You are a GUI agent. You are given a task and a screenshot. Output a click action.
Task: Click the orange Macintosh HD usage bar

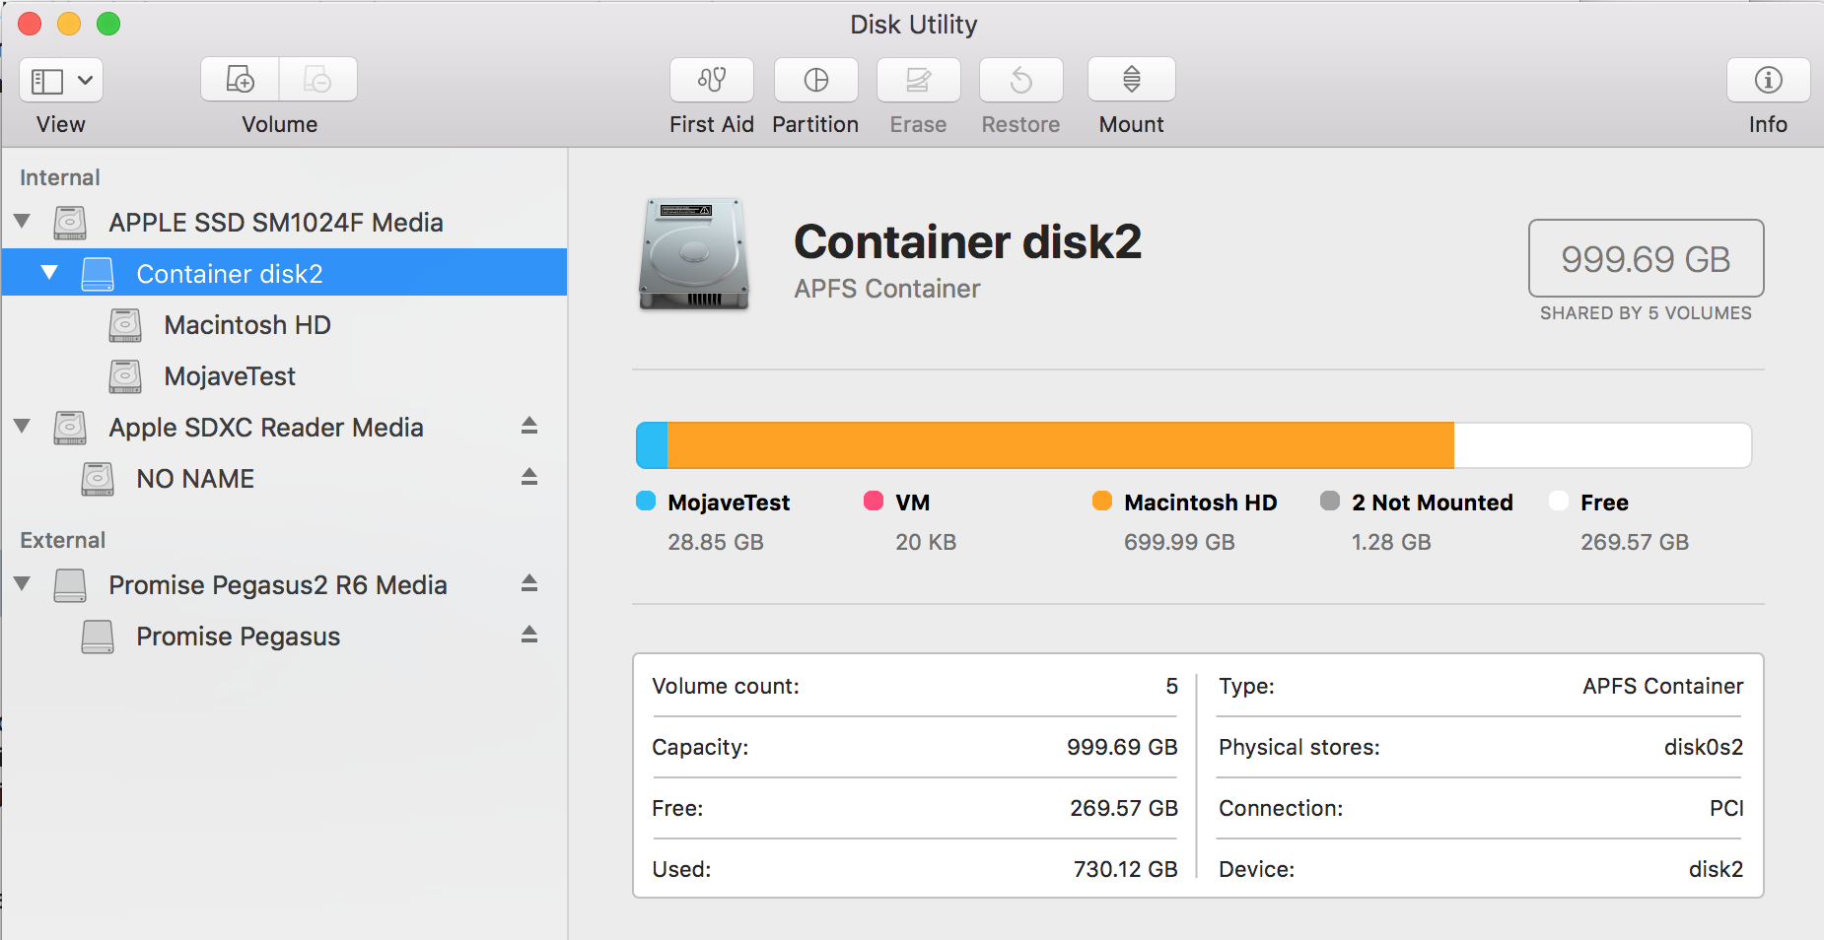[x=1060, y=445]
